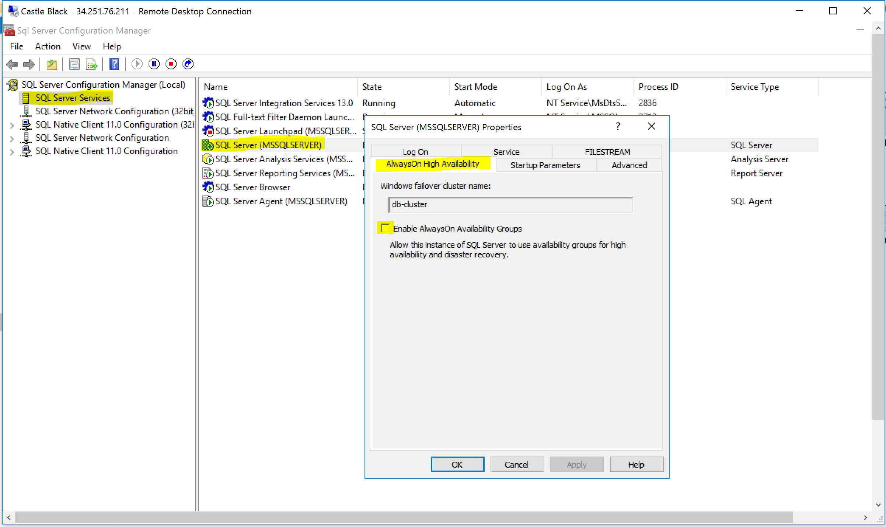Click the dialog's question mark help button
886x527 pixels.
pos(618,126)
